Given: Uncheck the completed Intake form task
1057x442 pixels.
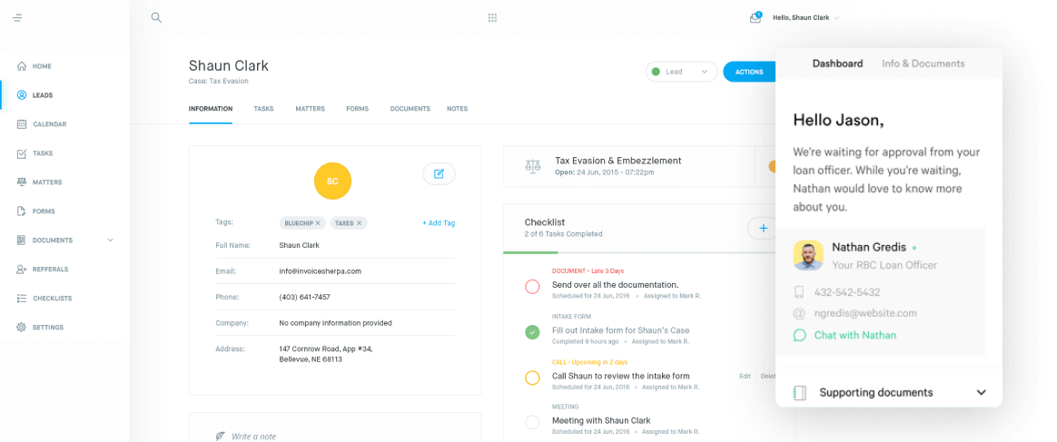Looking at the screenshot, I should [x=532, y=332].
